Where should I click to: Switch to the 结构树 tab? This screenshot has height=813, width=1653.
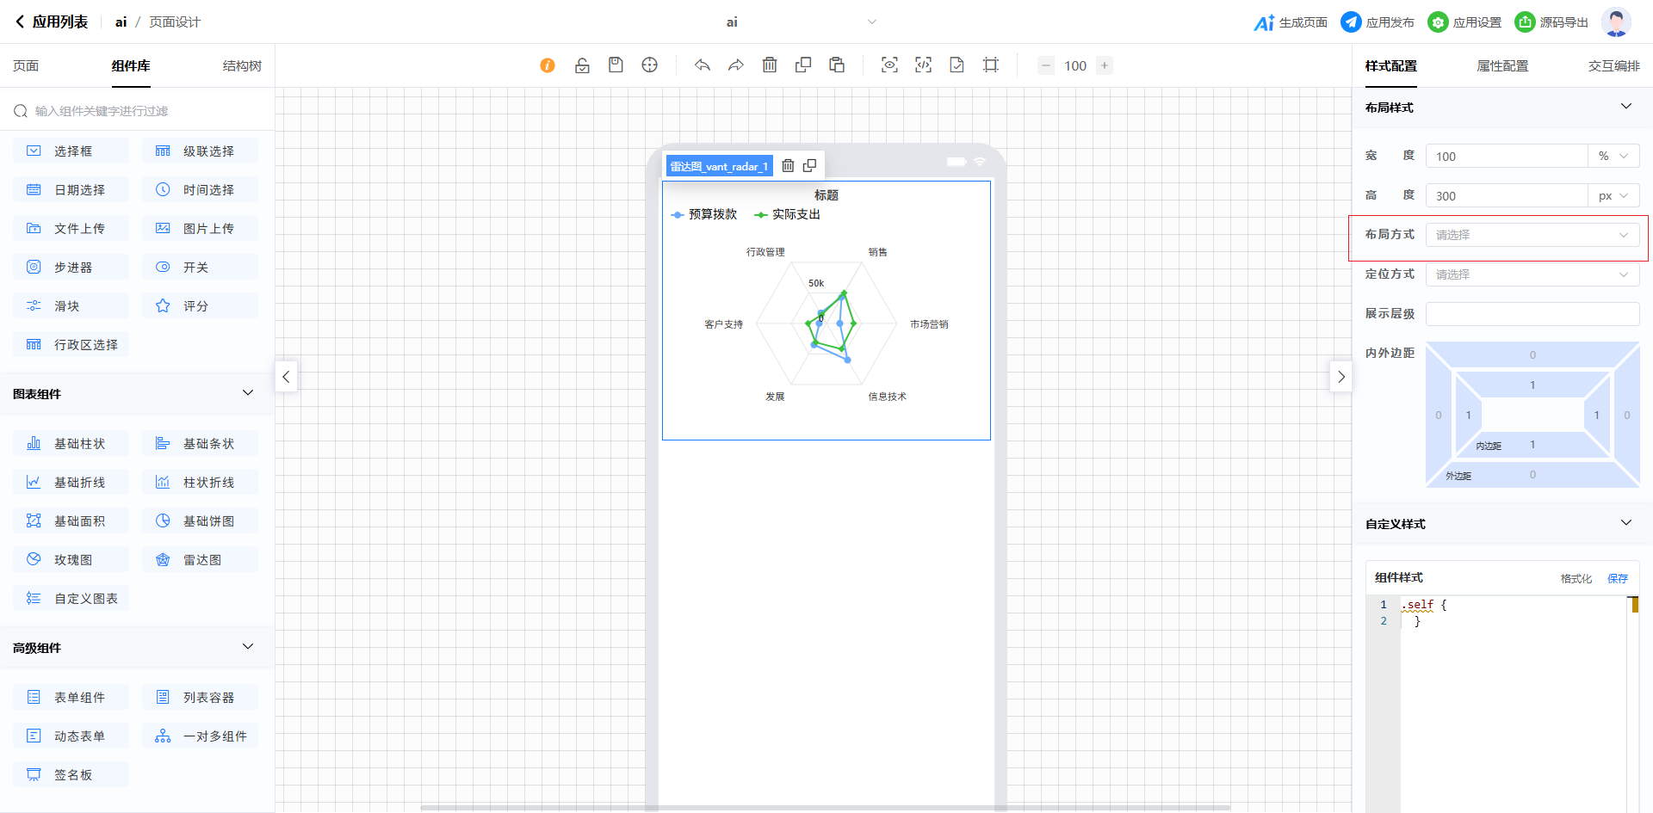pos(242,66)
